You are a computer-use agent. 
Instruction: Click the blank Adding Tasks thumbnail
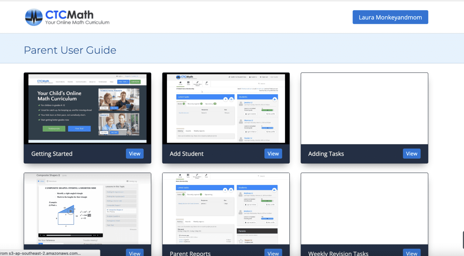point(364,108)
